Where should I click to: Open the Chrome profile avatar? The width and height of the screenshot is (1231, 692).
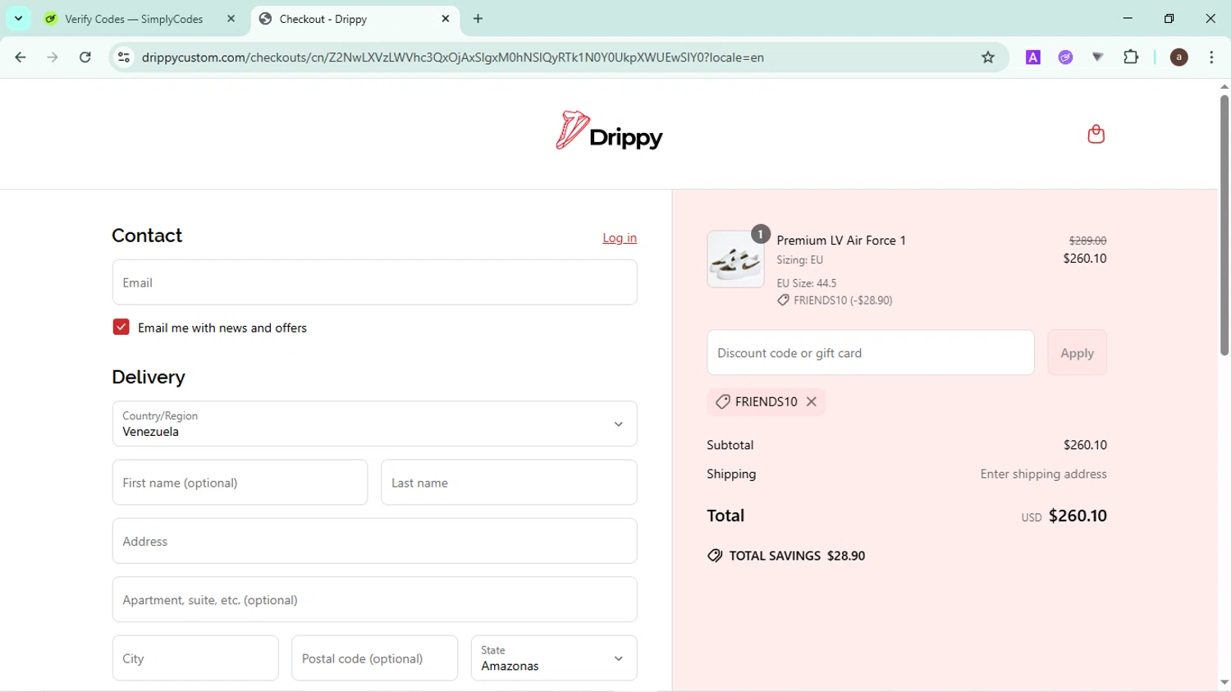1178,57
